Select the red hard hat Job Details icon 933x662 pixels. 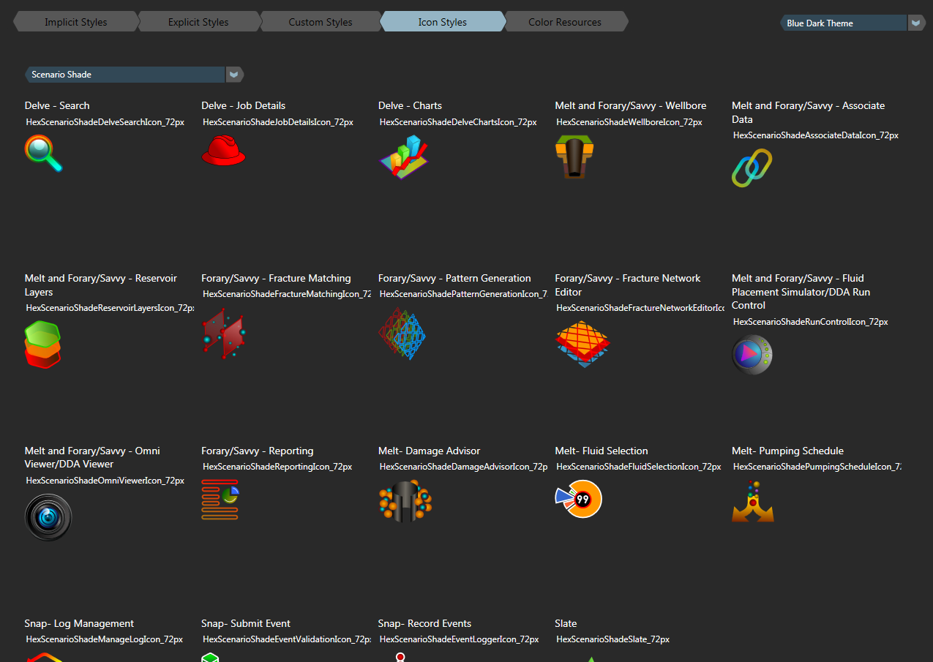pos(224,151)
